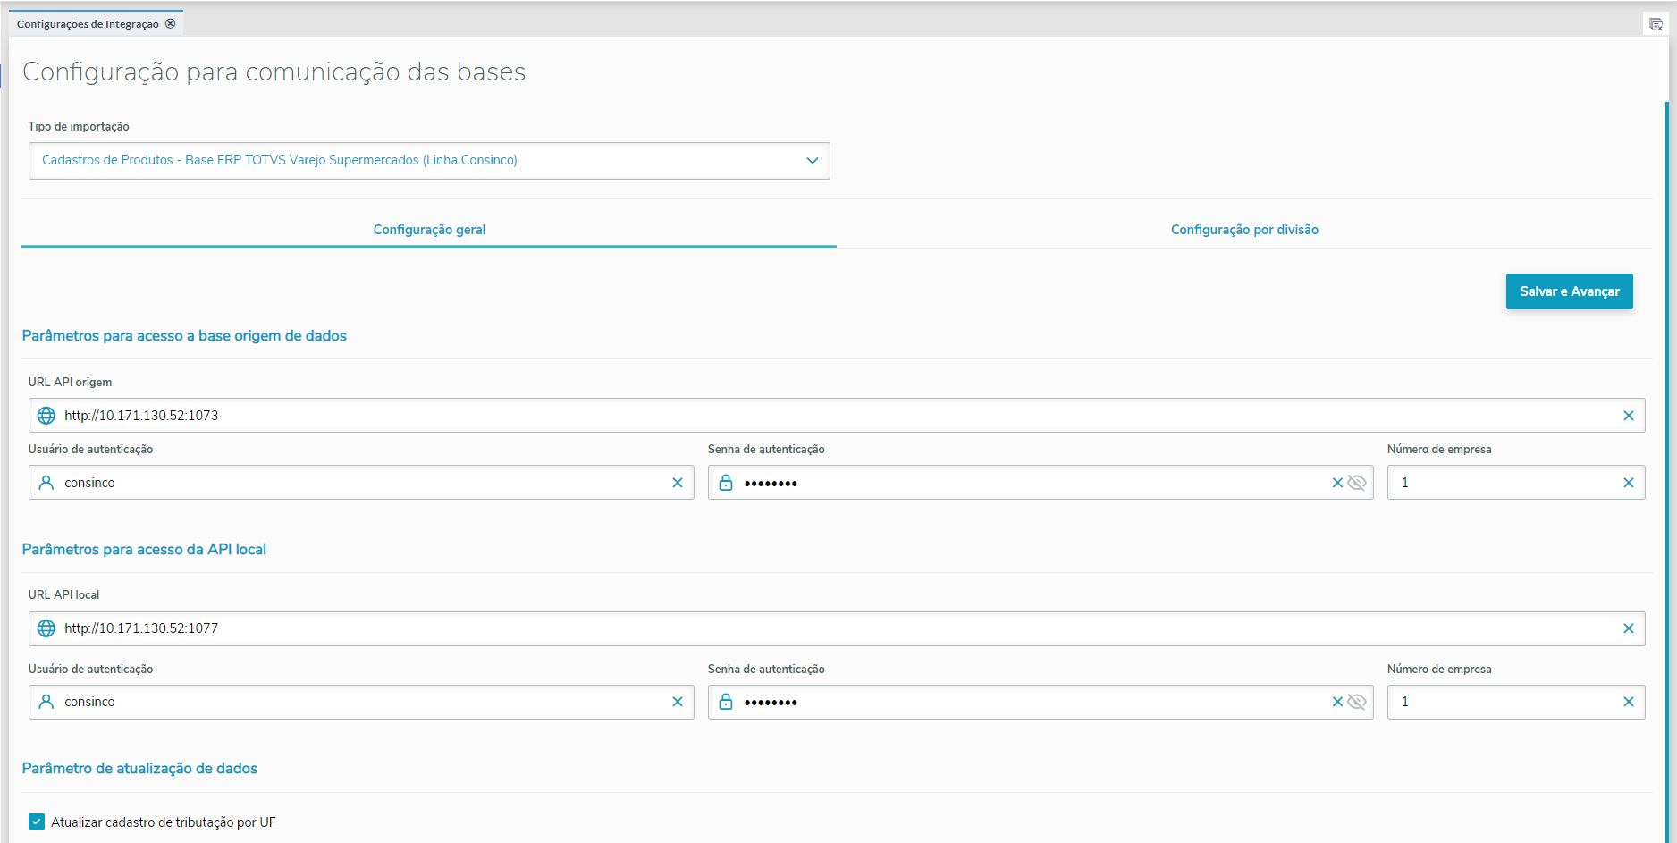1677x843 pixels.
Task: Close the Configurações de Integração tab
Action: pyautogui.click(x=170, y=24)
